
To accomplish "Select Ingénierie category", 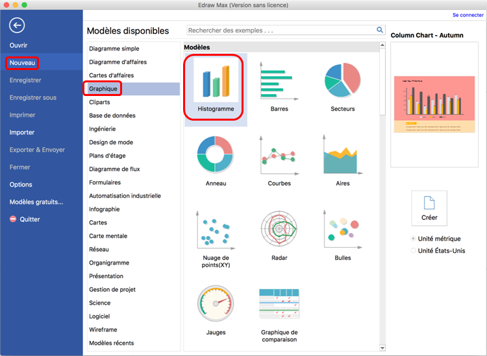I will point(102,128).
